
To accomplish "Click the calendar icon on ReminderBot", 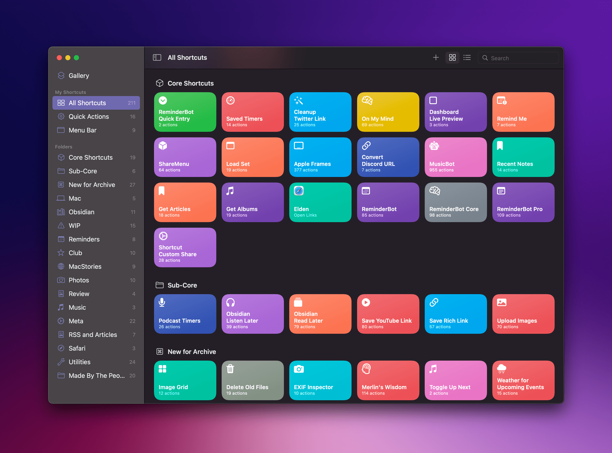I will click(x=366, y=191).
